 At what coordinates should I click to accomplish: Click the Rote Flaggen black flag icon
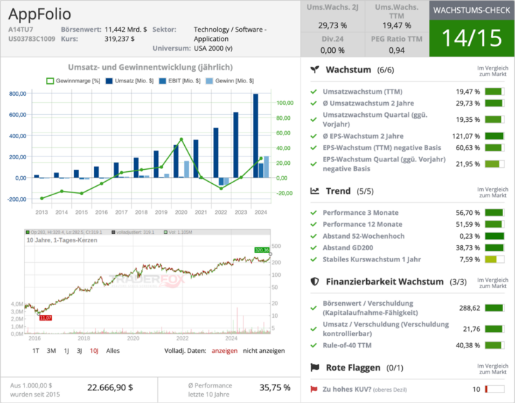click(315, 368)
